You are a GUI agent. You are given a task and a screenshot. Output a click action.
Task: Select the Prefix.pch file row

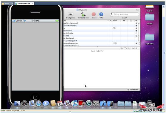(100, 38)
